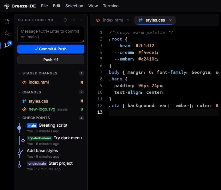Viewport: 221px width, 190px height.
Task: Click the SVG diamond icon beside new-logo.svg
Action: (24, 109)
